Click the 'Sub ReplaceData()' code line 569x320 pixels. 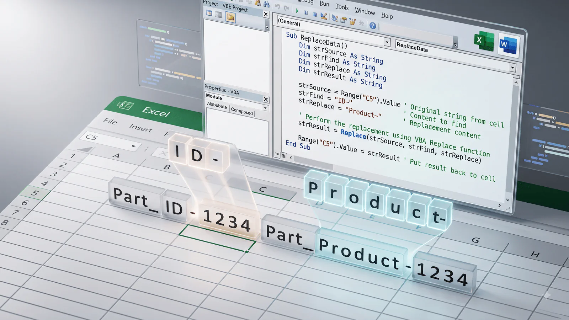tap(317, 39)
